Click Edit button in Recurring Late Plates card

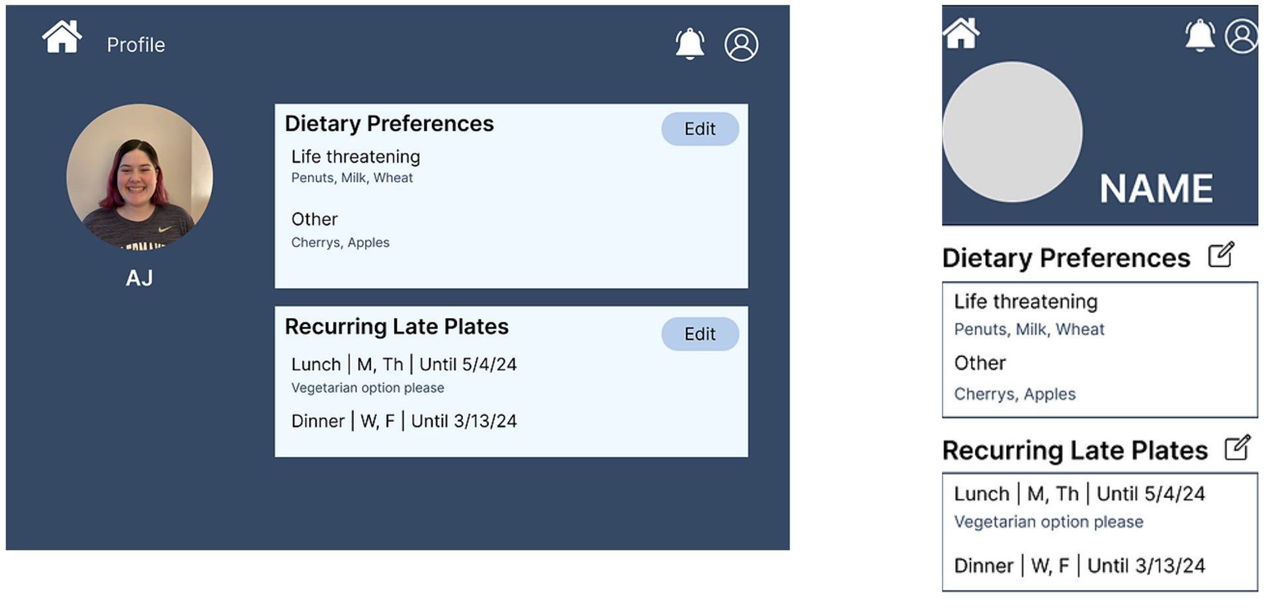(700, 334)
